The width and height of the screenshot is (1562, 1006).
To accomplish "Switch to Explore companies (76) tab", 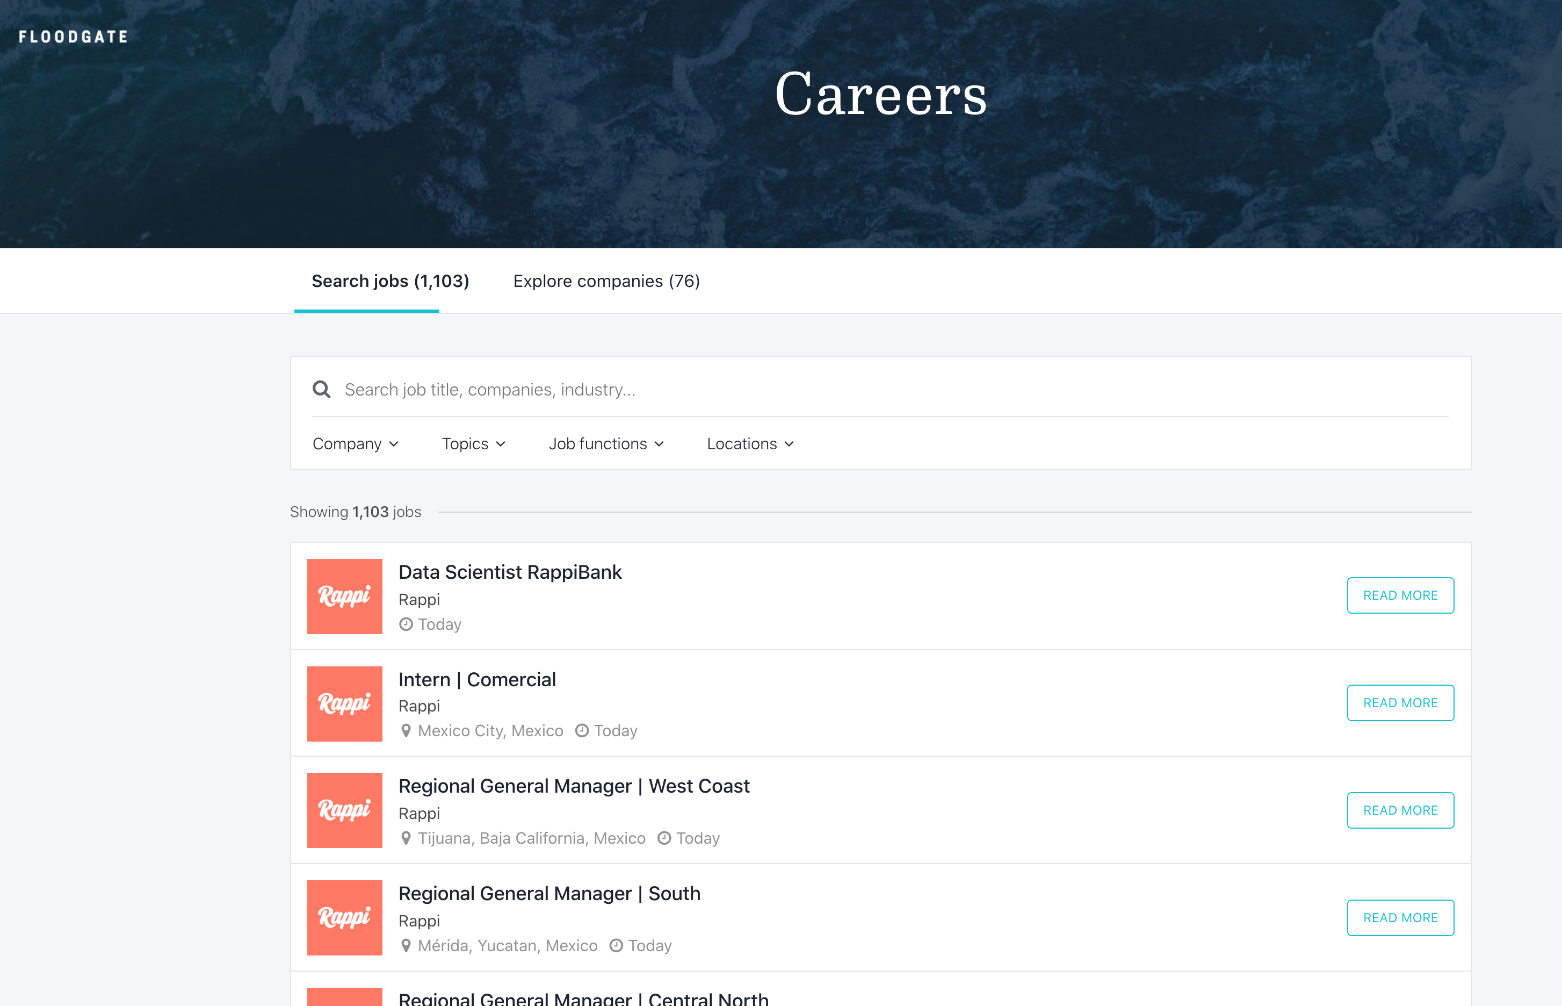I will pos(606,281).
